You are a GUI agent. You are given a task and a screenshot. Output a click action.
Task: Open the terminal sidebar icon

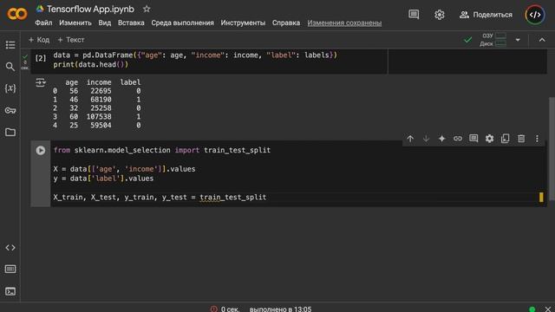[10, 291]
